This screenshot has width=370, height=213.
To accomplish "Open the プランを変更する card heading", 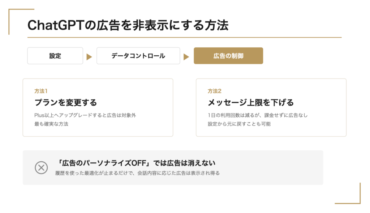I will [66, 102].
